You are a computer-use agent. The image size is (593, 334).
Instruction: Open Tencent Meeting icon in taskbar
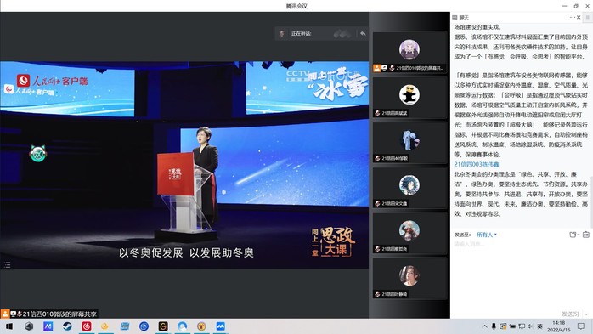coord(221,326)
